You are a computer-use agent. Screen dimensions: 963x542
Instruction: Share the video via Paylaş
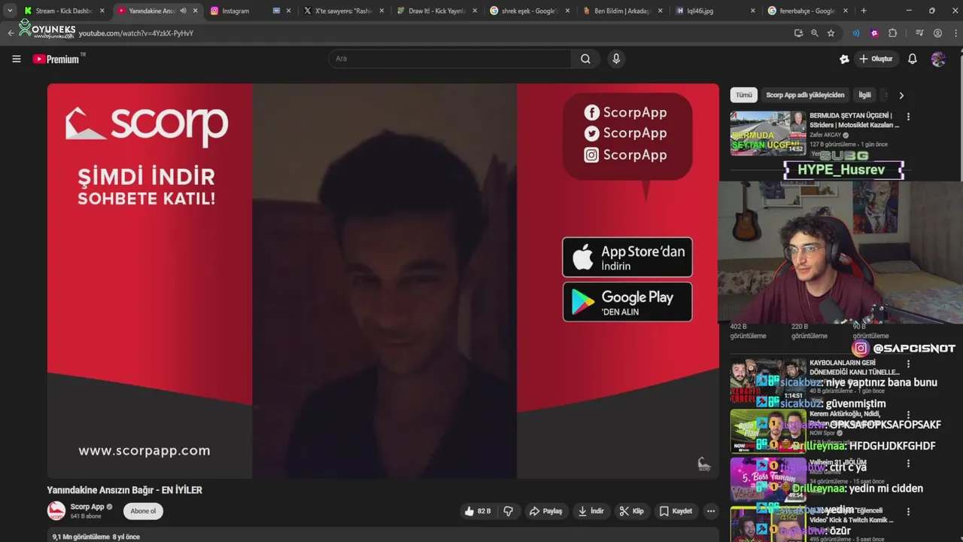coord(545,511)
